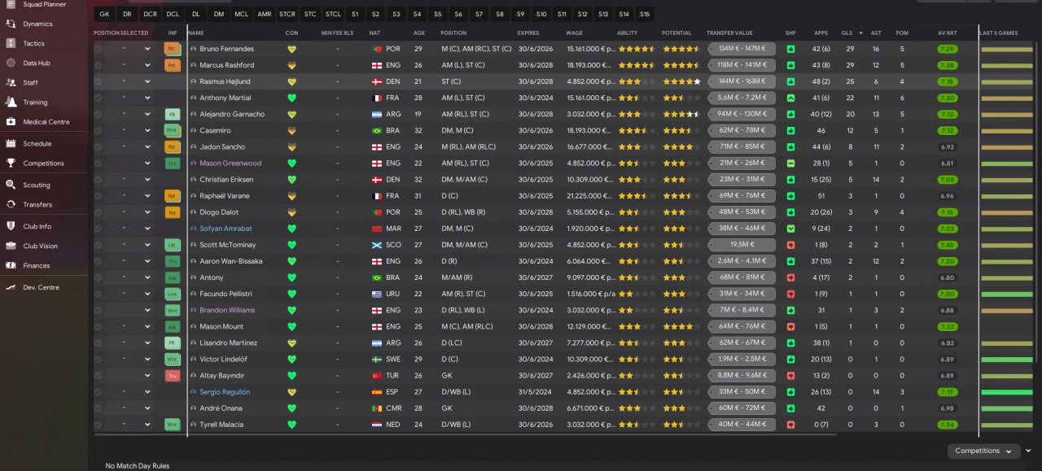Click Scott McTominay's Lst status icon
Viewport: 1042px width, 471px height.
172,244
